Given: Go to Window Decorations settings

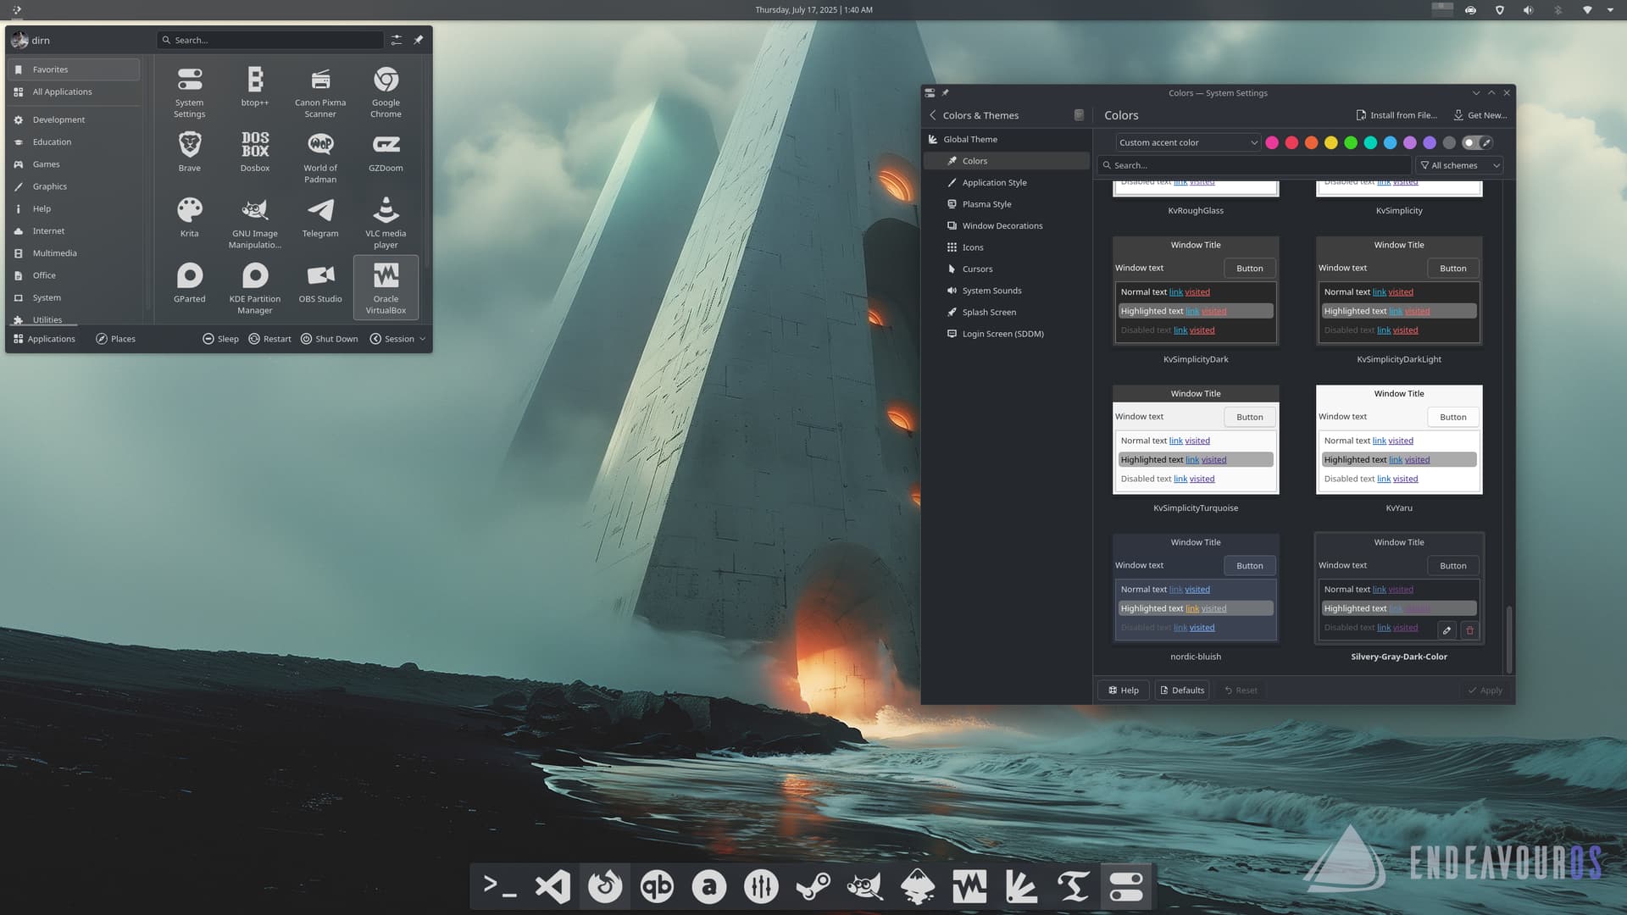Looking at the screenshot, I should pos(1006,226).
